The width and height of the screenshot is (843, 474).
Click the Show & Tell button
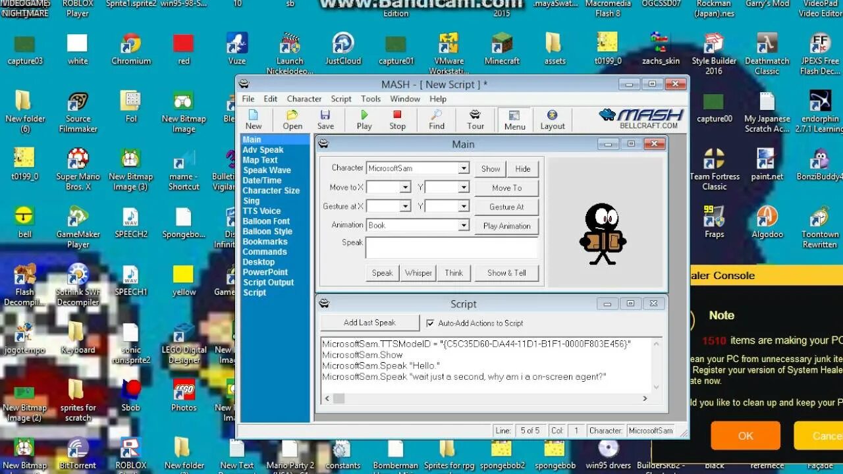(x=506, y=273)
